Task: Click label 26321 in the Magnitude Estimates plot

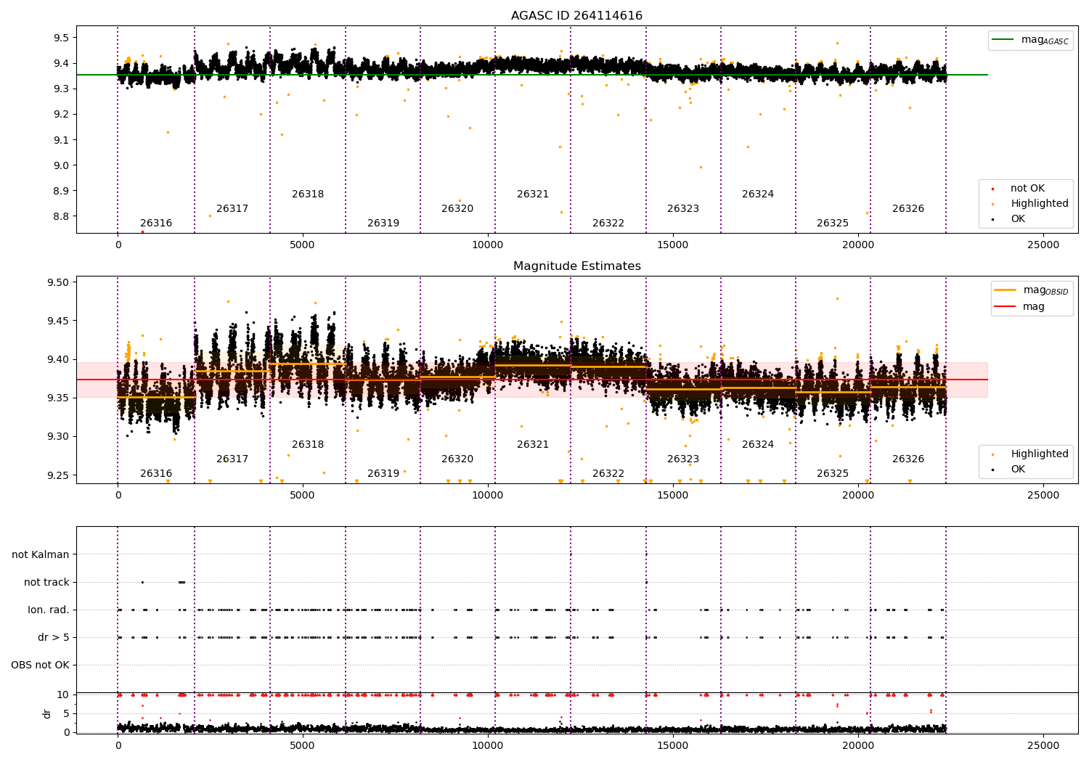Action: (x=533, y=445)
